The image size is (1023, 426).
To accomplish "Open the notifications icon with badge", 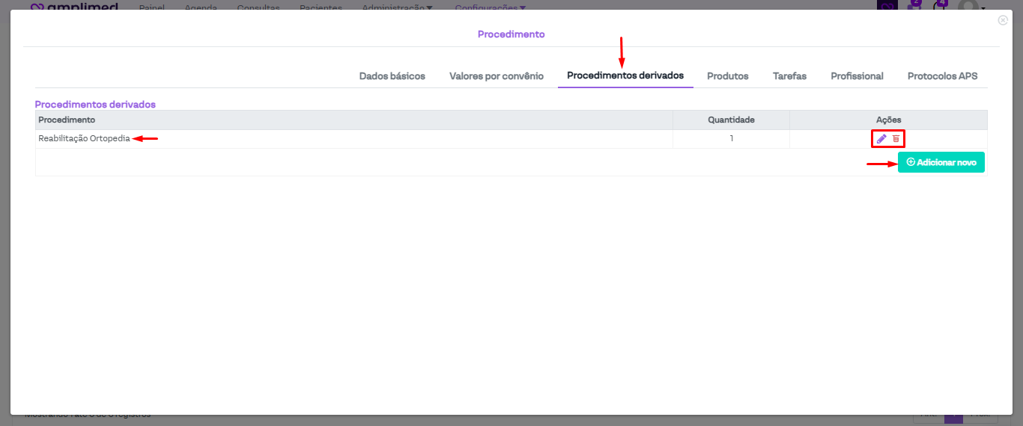I will coord(939,5).
